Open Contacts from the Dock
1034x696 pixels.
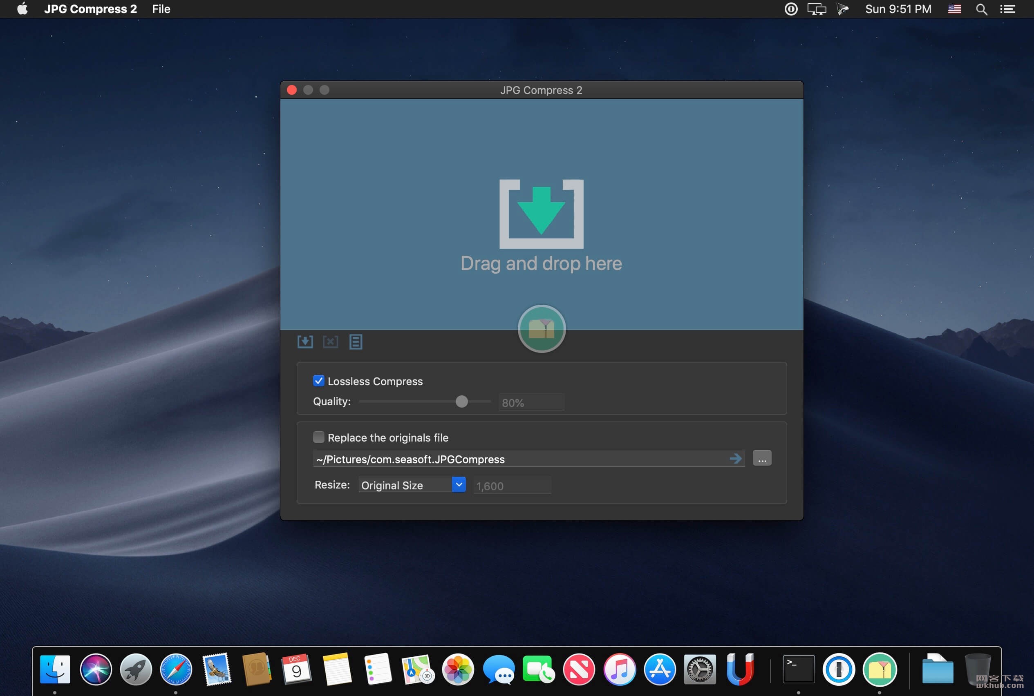(x=257, y=669)
